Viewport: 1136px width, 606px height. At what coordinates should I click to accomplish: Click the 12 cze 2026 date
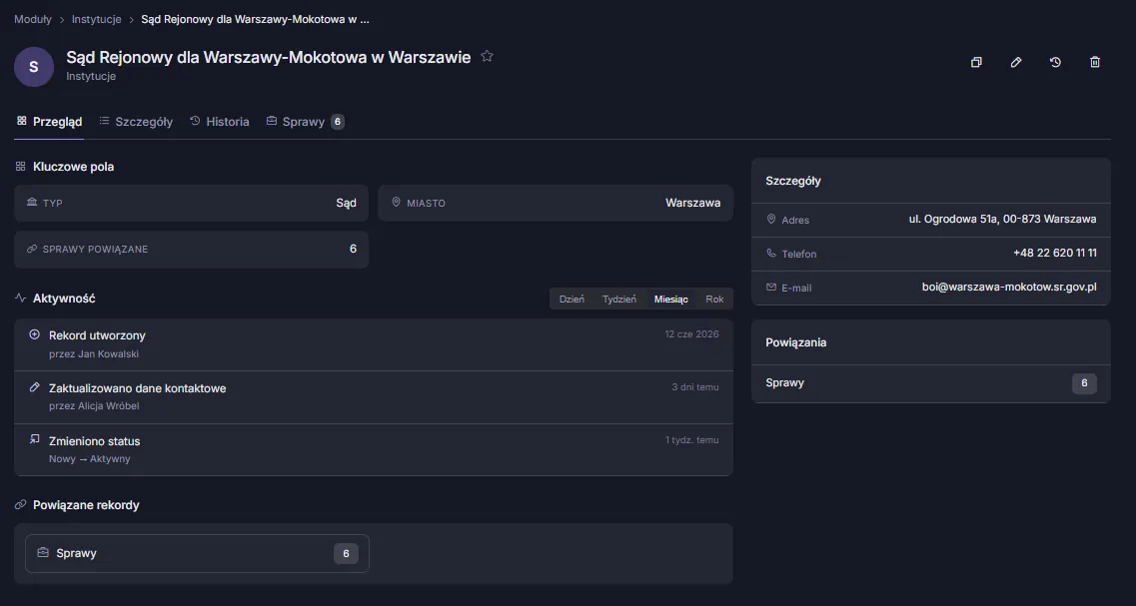(x=691, y=334)
